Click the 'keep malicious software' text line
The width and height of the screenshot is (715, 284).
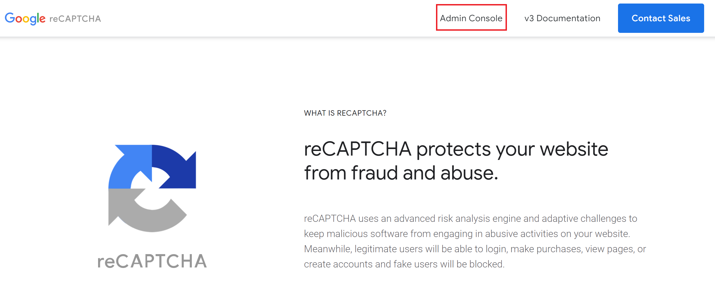[x=467, y=233]
